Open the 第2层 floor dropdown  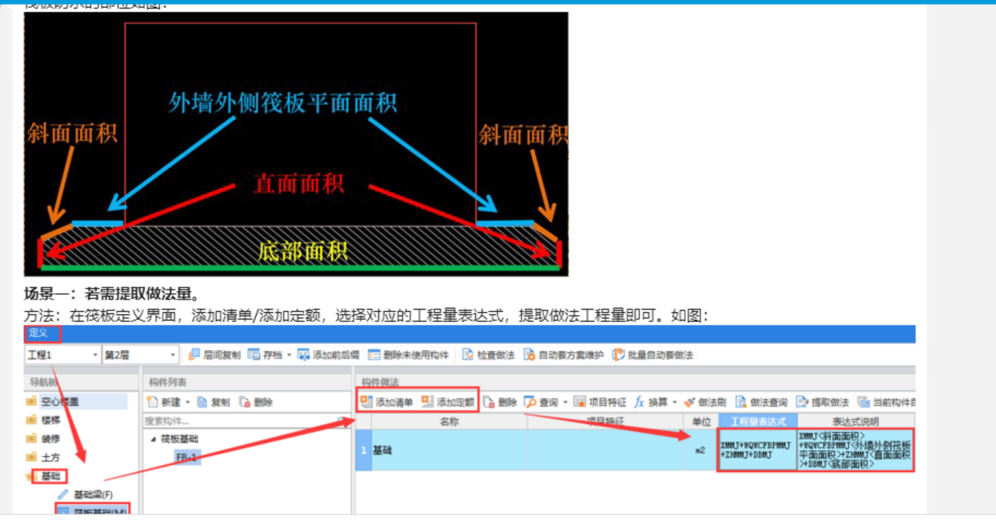(x=173, y=355)
